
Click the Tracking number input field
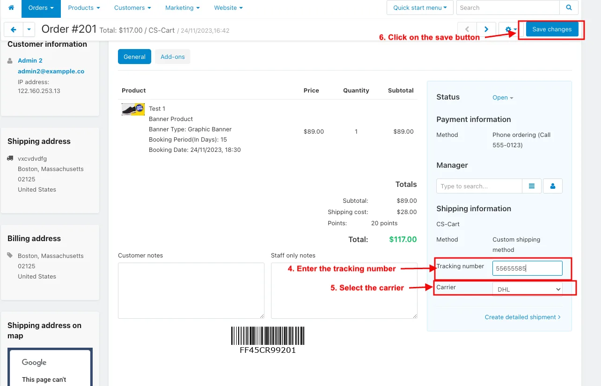click(528, 268)
